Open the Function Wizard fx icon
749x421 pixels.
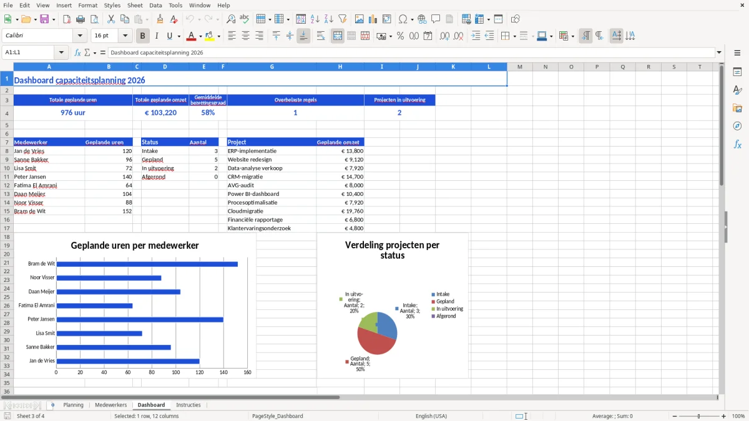pos(77,53)
